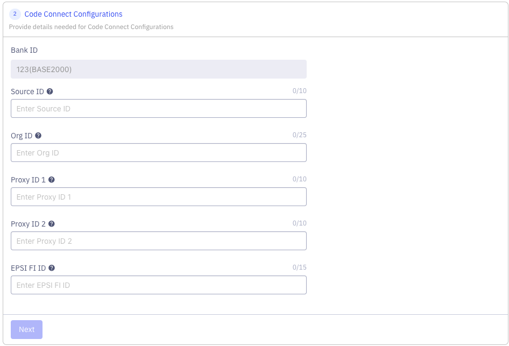
Task: Click the Source ID help icon
Action: point(50,92)
